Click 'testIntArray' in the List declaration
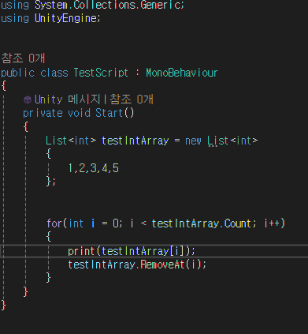 [x=135, y=141]
